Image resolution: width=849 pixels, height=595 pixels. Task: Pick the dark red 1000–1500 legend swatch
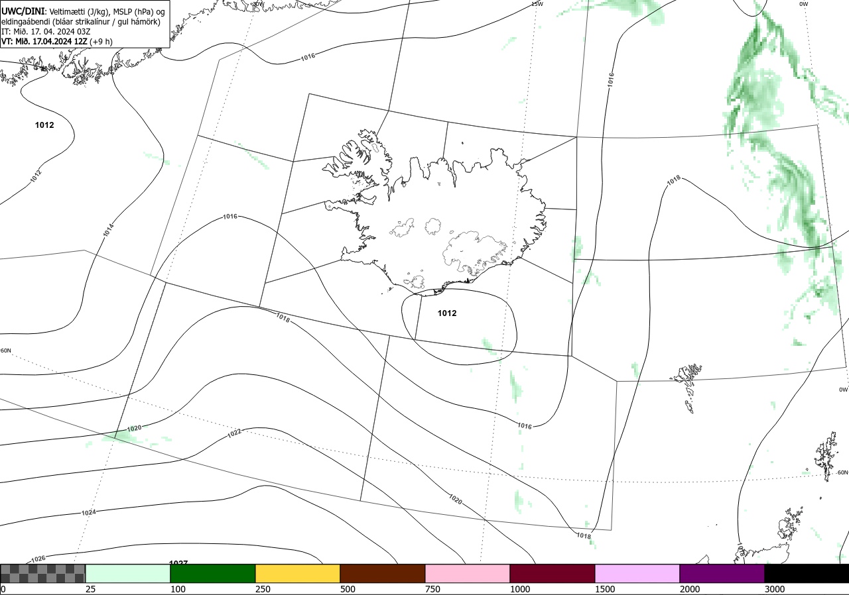(x=553, y=573)
